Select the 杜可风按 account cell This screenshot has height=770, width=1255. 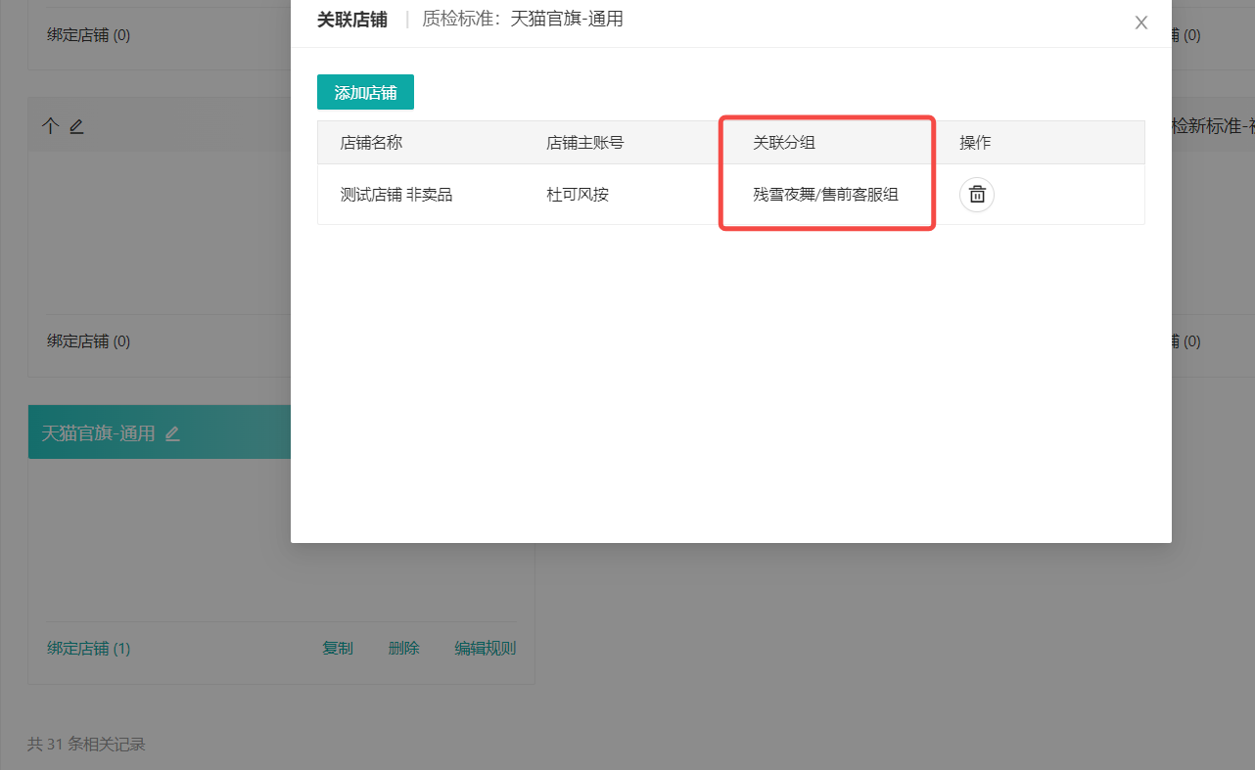click(578, 195)
